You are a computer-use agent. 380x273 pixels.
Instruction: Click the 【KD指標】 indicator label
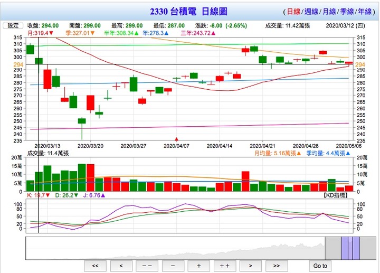click(x=336, y=195)
